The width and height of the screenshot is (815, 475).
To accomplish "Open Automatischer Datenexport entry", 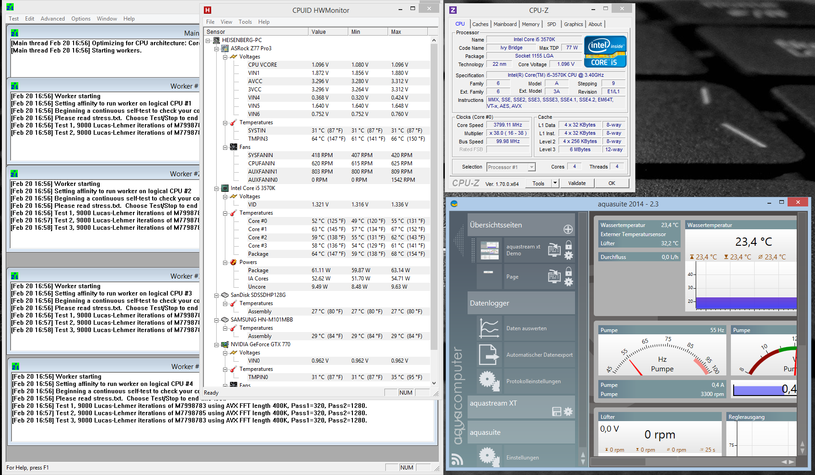I will (x=539, y=355).
